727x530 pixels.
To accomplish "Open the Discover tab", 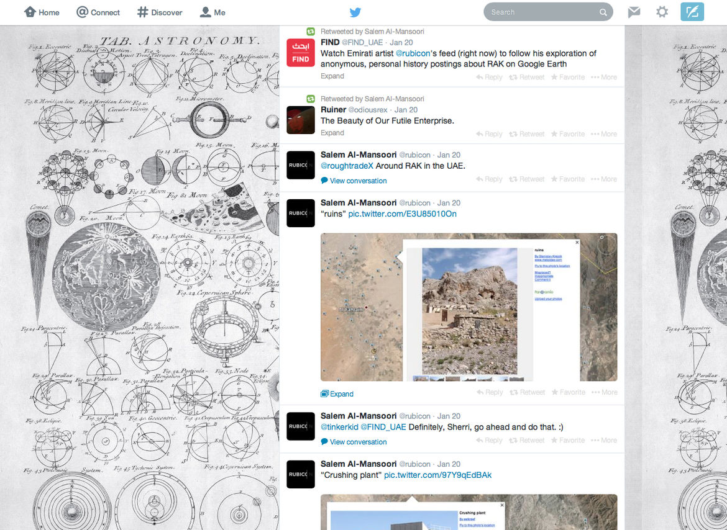I will [x=160, y=12].
